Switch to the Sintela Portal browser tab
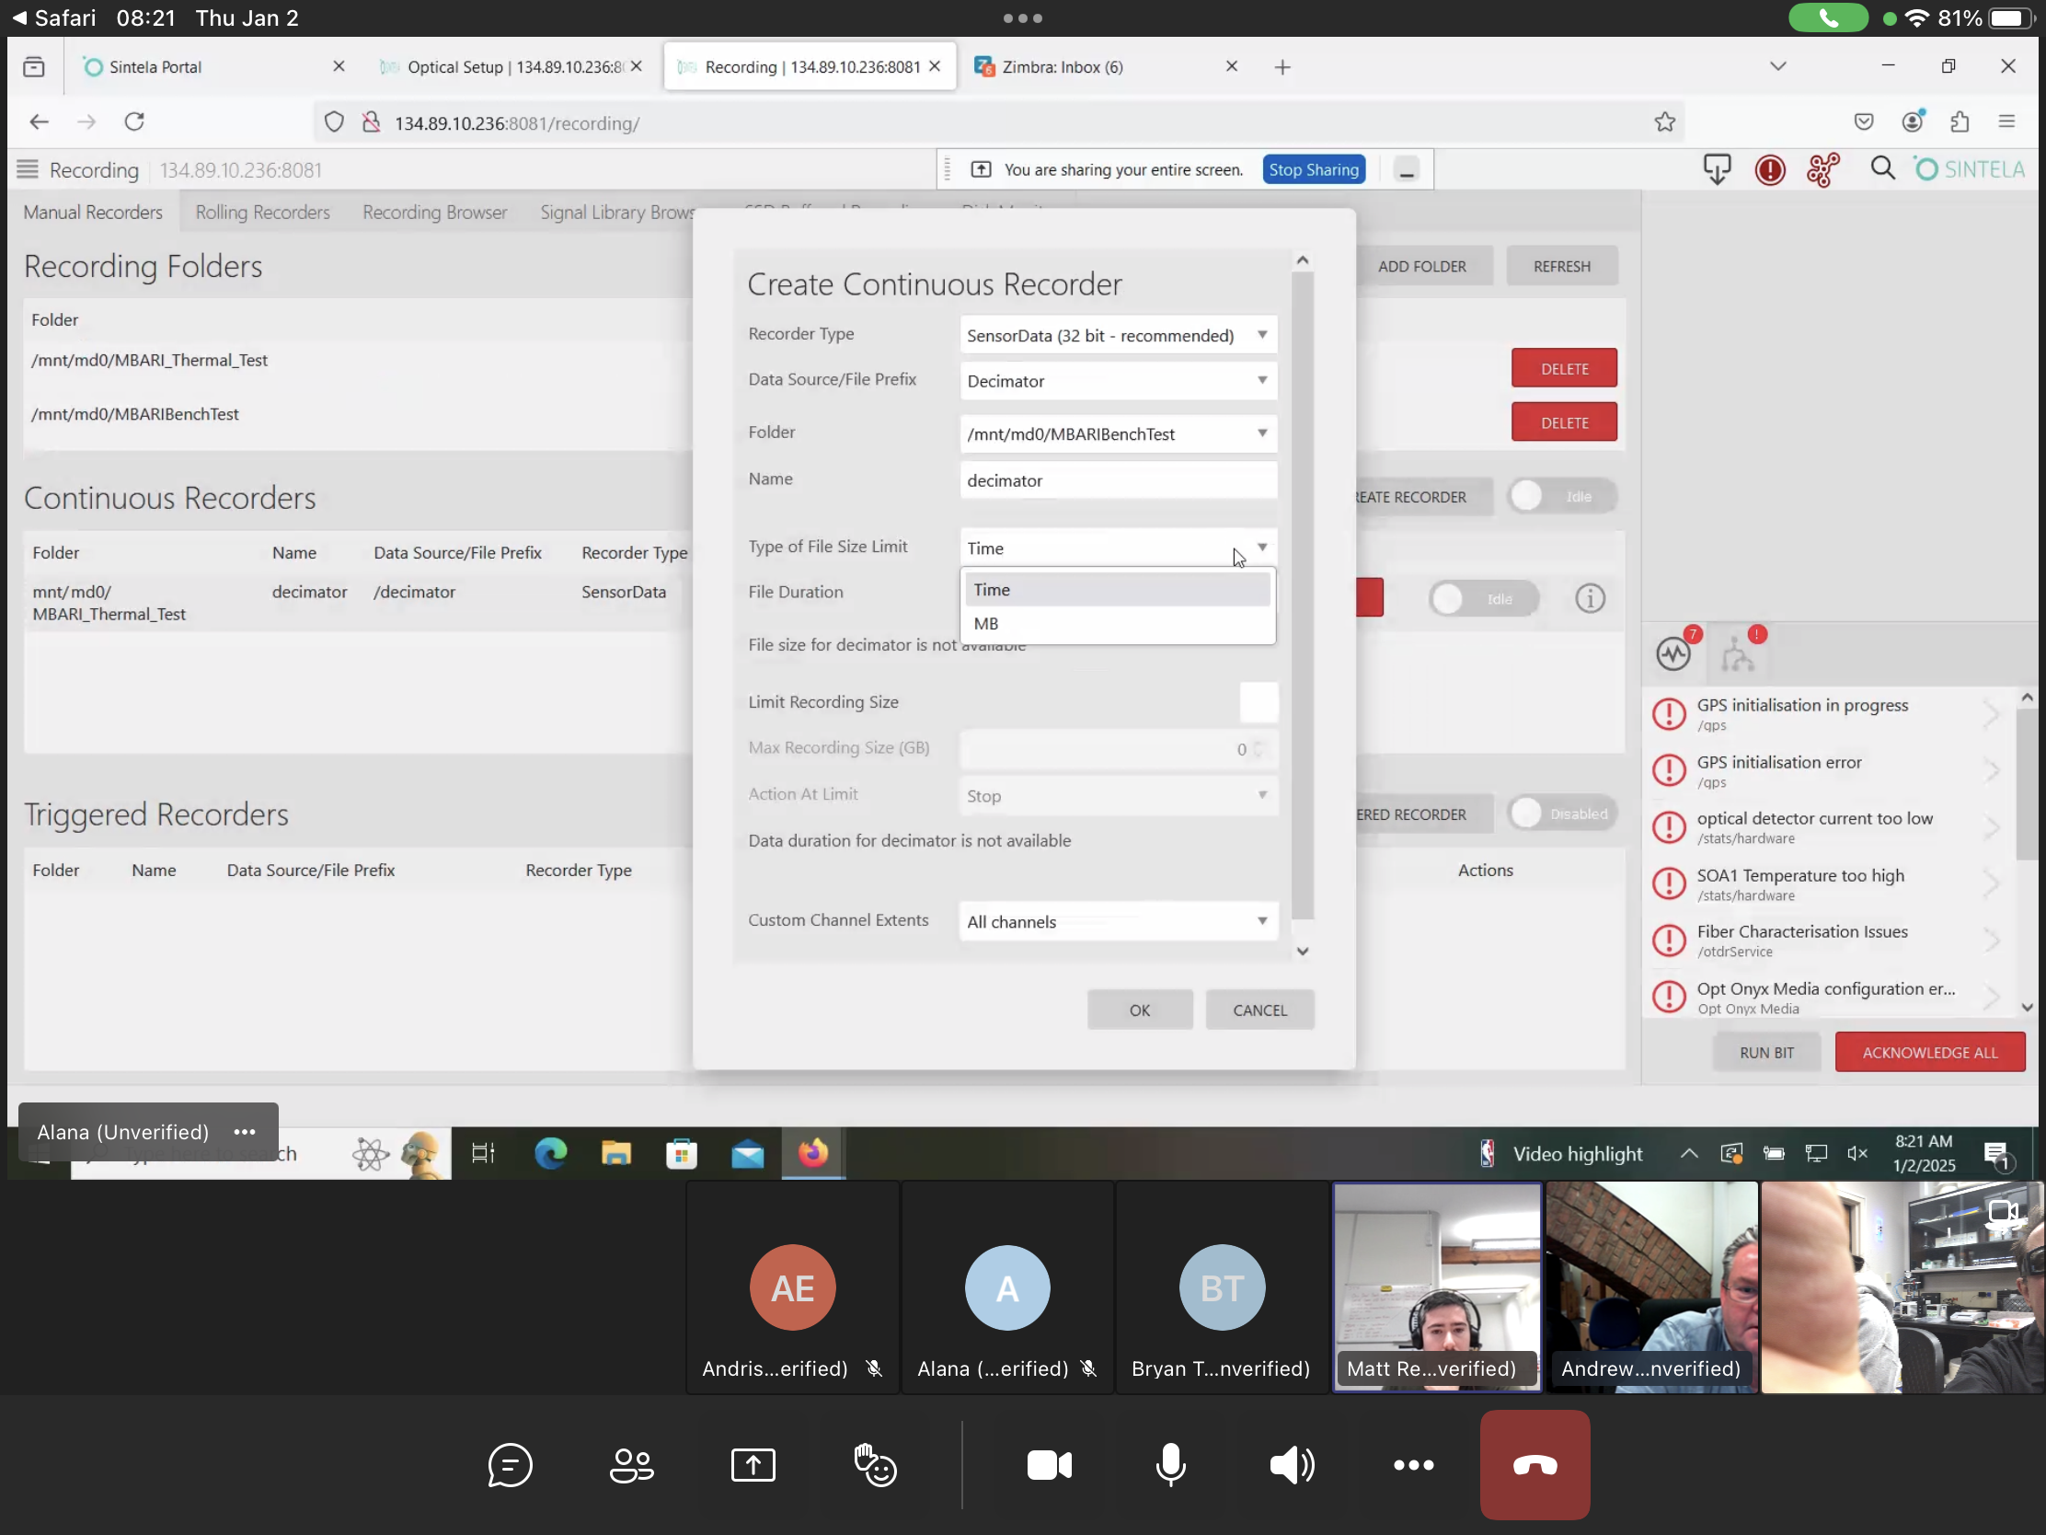 pyautogui.click(x=213, y=66)
